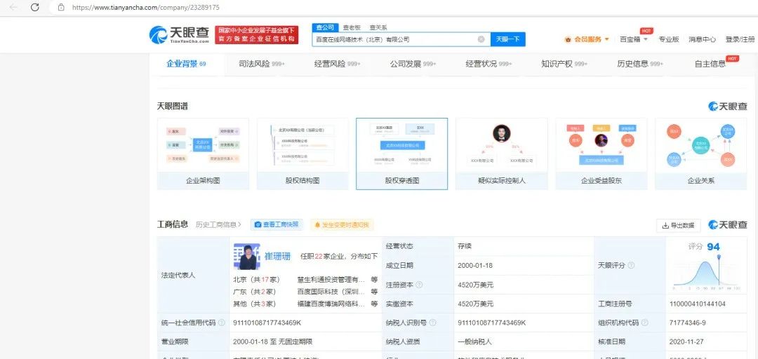Click the 天眼图谱 section heading

tap(173, 107)
